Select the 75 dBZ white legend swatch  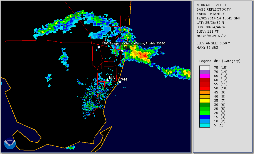[205, 68]
